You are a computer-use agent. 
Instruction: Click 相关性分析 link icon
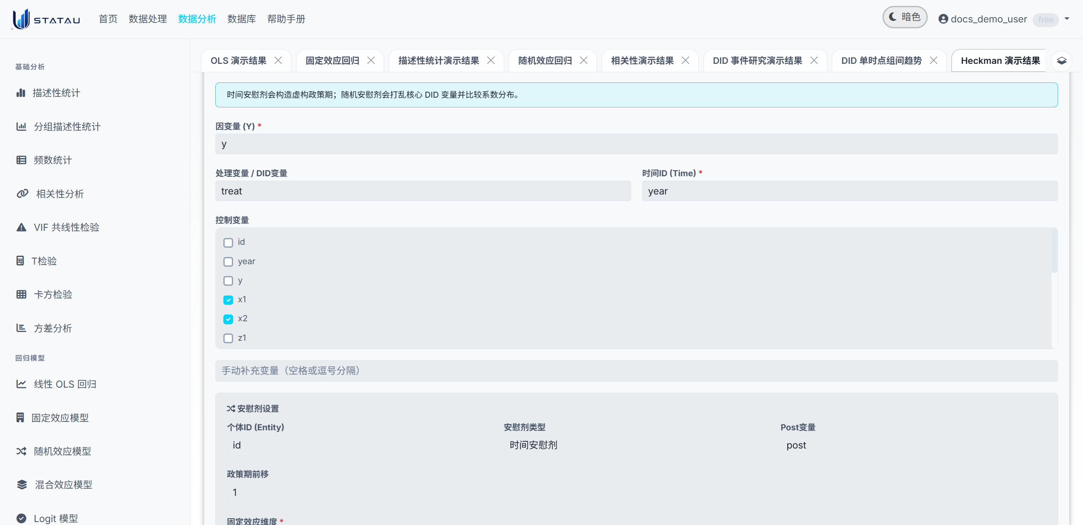22,194
